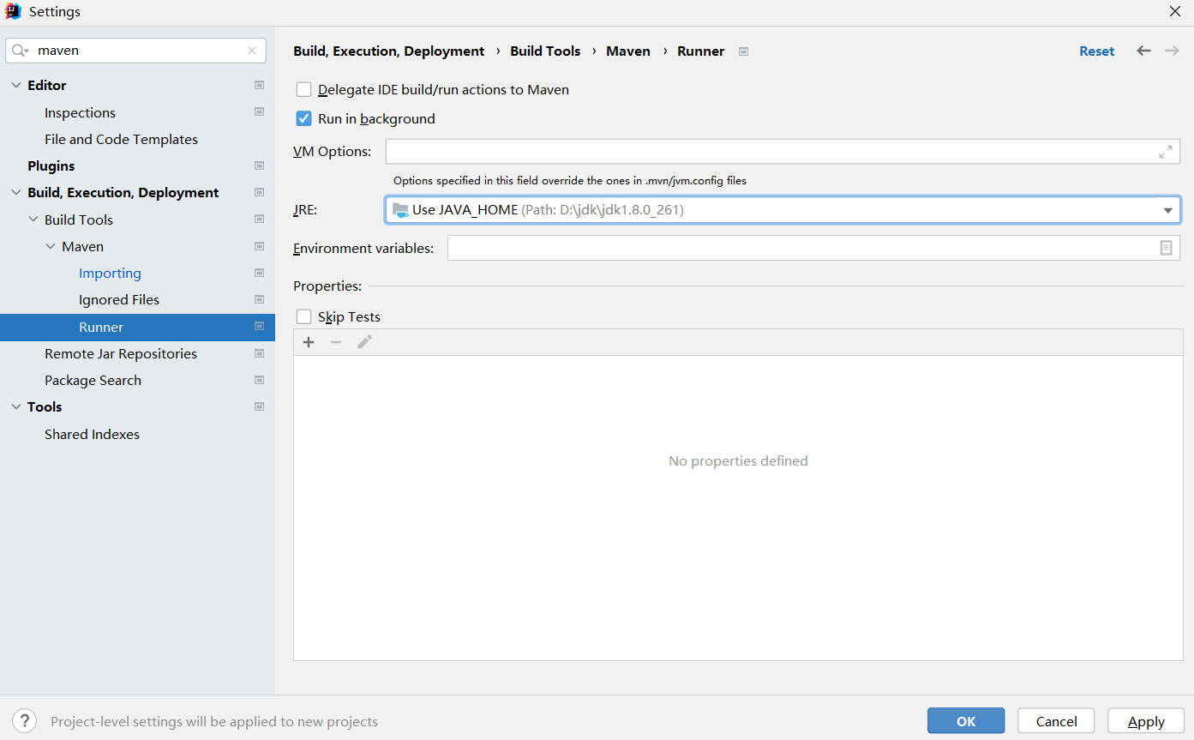Add a new property with plus
Image resolution: width=1194 pixels, height=740 pixels.
(309, 342)
